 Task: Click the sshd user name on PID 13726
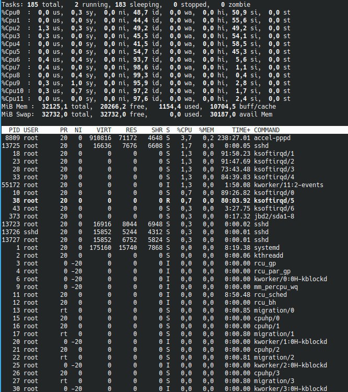click(x=31, y=232)
